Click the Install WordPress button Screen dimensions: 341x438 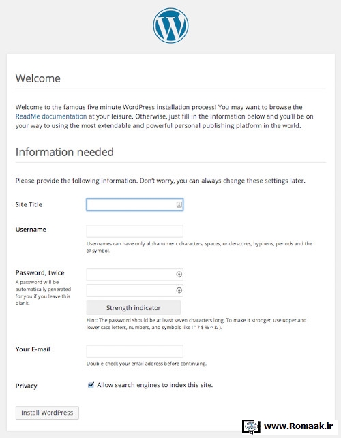[47, 413]
